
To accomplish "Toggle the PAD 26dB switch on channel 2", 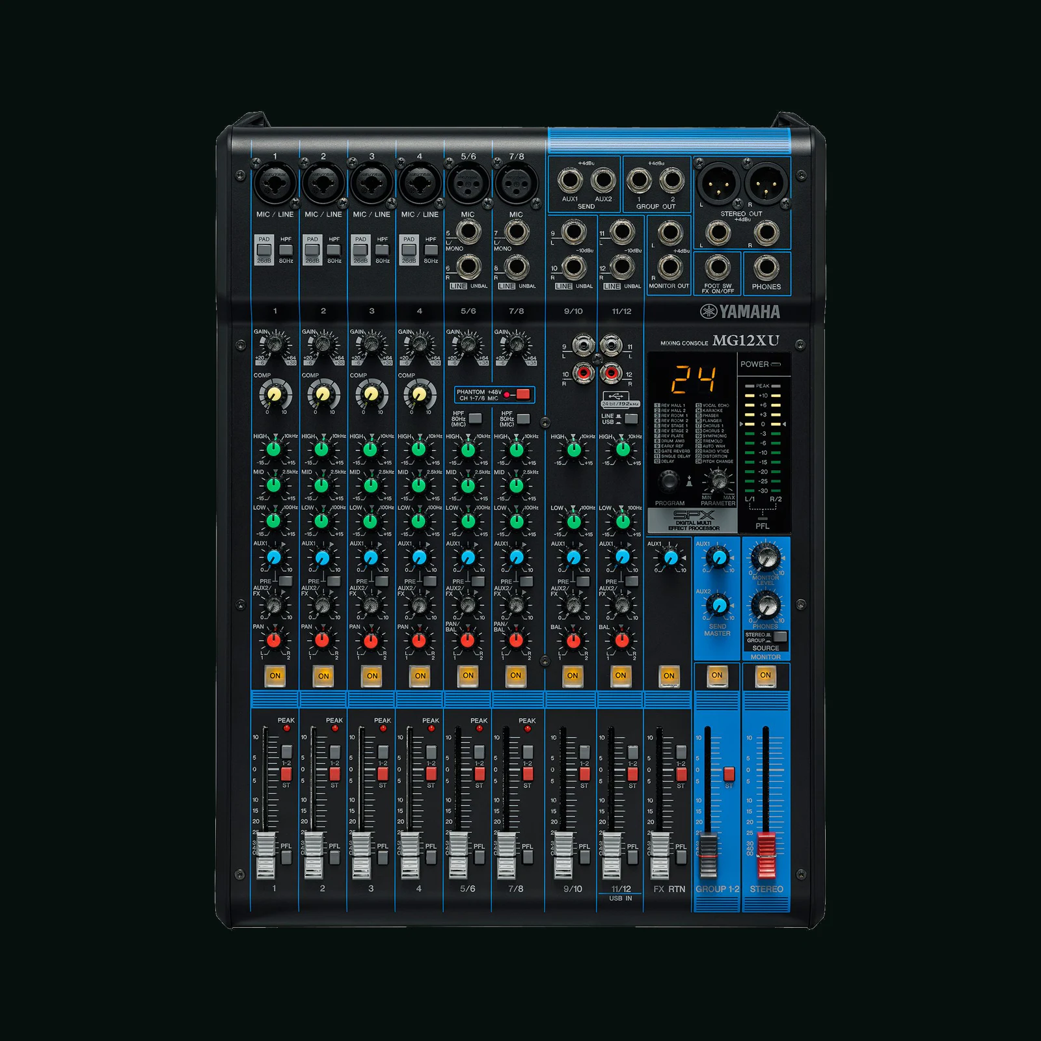I will pos(312,250).
